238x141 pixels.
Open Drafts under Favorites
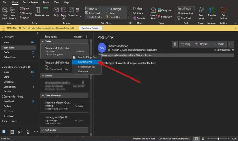point(18,52)
